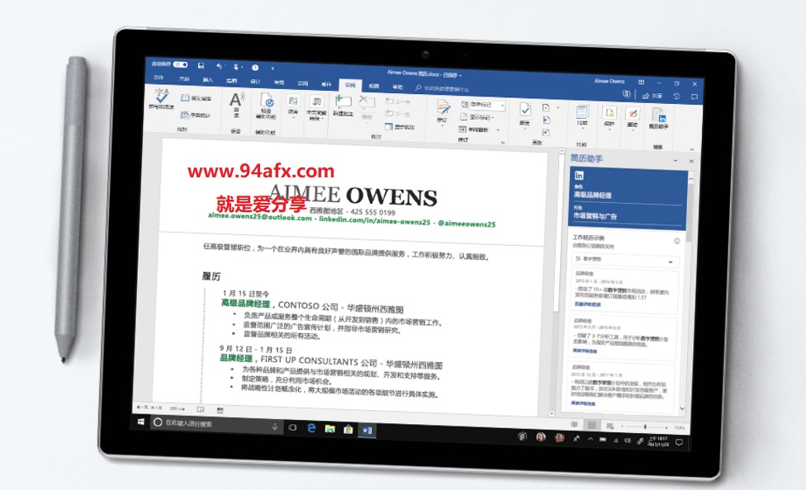The height and width of the screenshot is (490, 806).
Task: Click the linkedin.com/in/aimee-owens25 link
Action: 374,221
